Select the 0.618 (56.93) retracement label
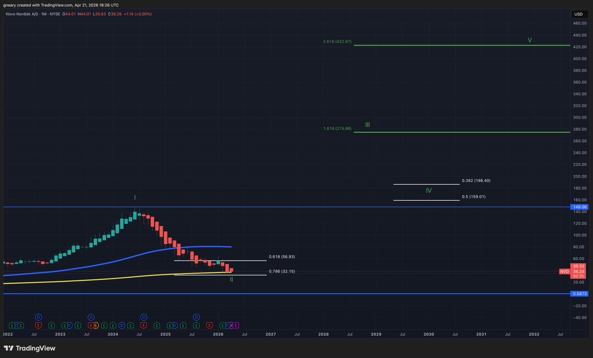The image size is (593, 358). pyautogui.click(x=282, y=257)
